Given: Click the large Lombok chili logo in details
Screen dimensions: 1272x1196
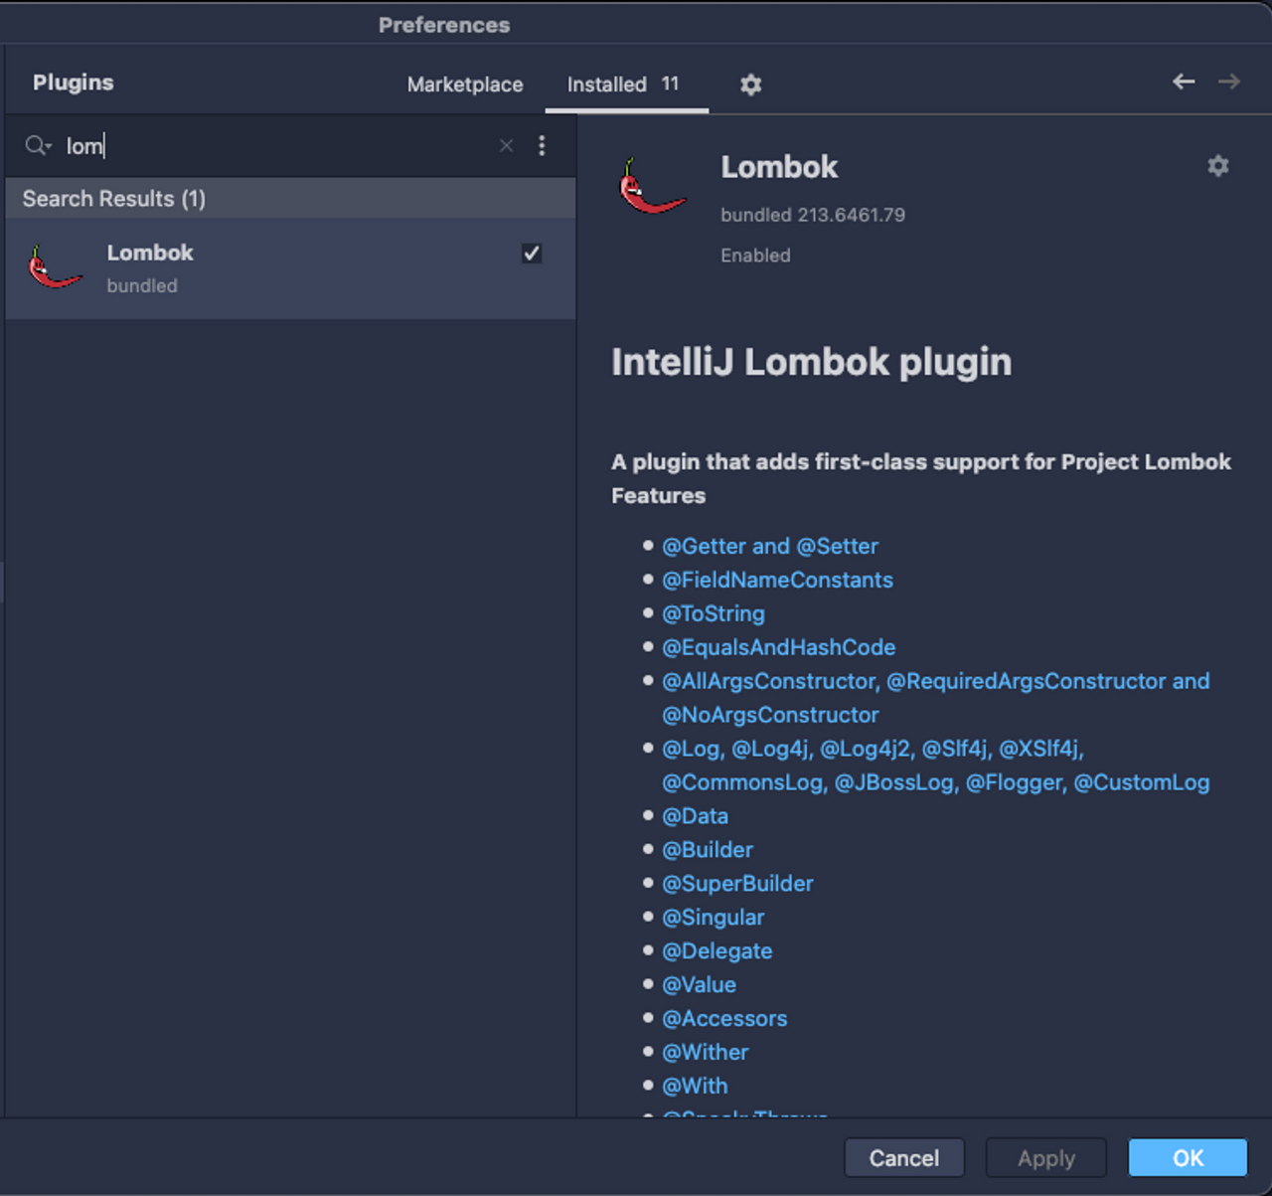Looking at the screenshot, I should click(652, 186).
